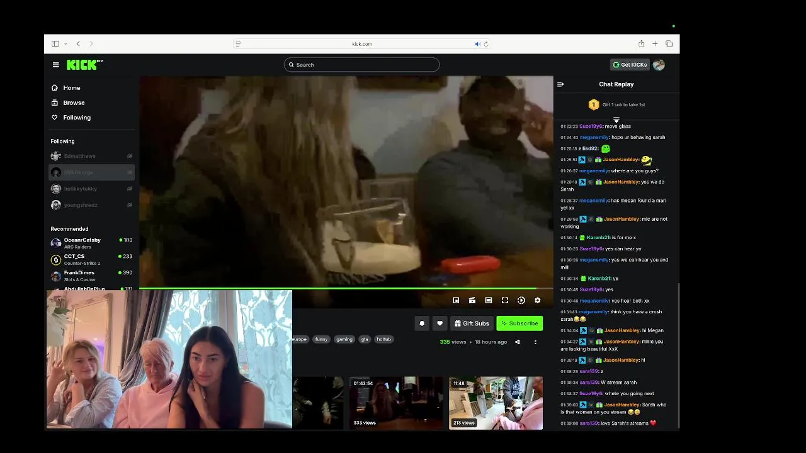Focus the Kick Search field
The width and height of the screenshot is (806, 453).
[x=361, y=65]
